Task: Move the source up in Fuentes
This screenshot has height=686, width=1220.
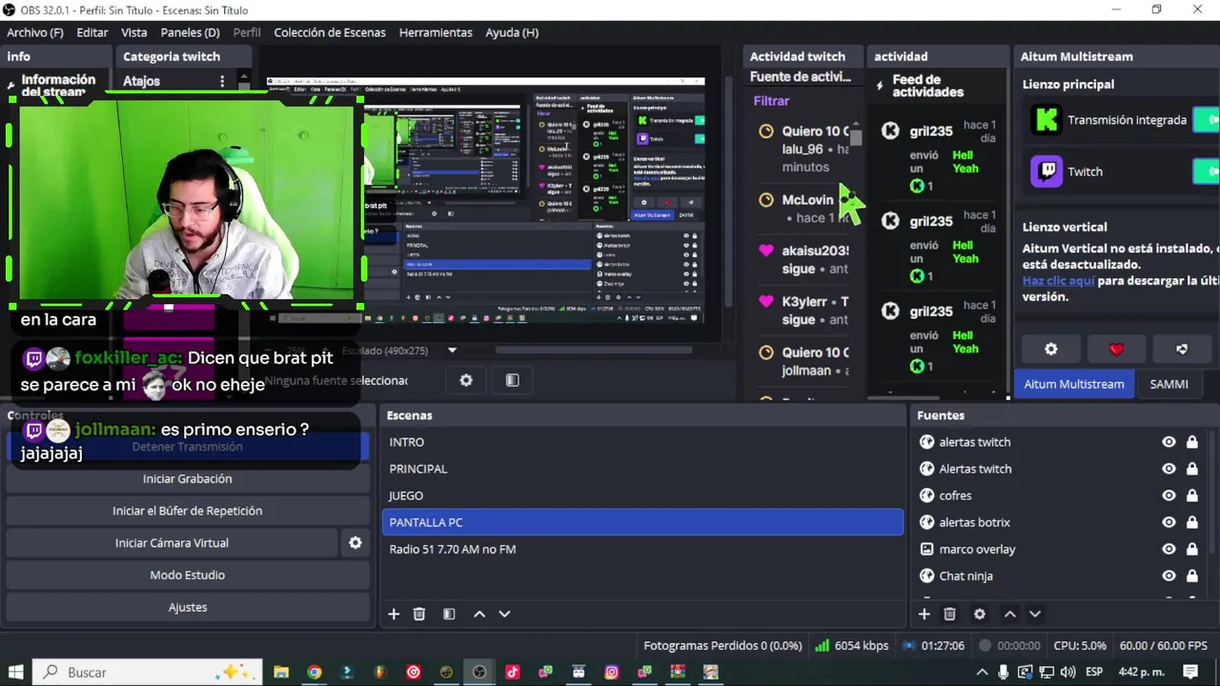Action: pos(1009,615)
